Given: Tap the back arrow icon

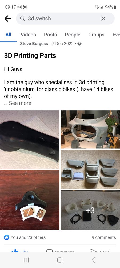Looking at the screenshot, I should click(x=8, y=19).
